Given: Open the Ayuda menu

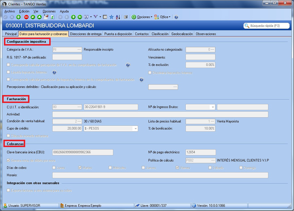Looking at the screenshot, I should pyautogui.click(x=64, y=11).
